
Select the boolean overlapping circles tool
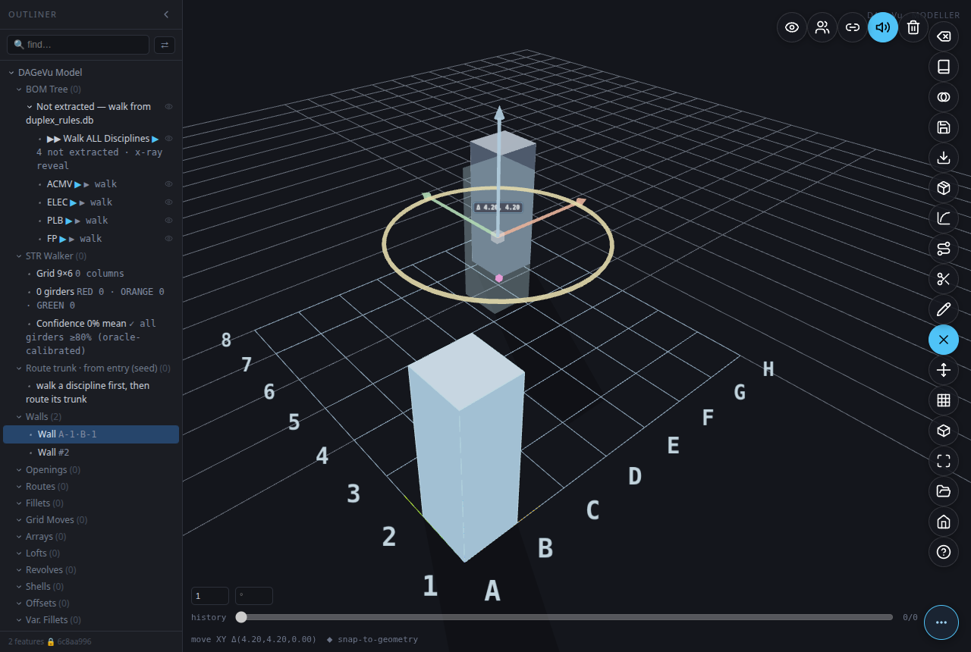[944, 97]
